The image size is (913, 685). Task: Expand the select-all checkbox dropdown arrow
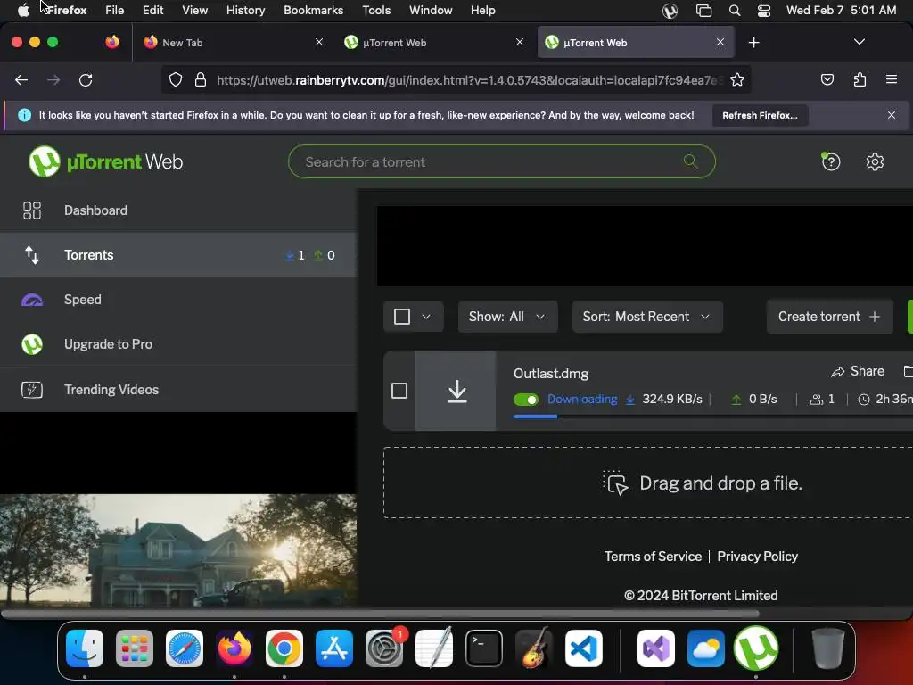(426, 317)
